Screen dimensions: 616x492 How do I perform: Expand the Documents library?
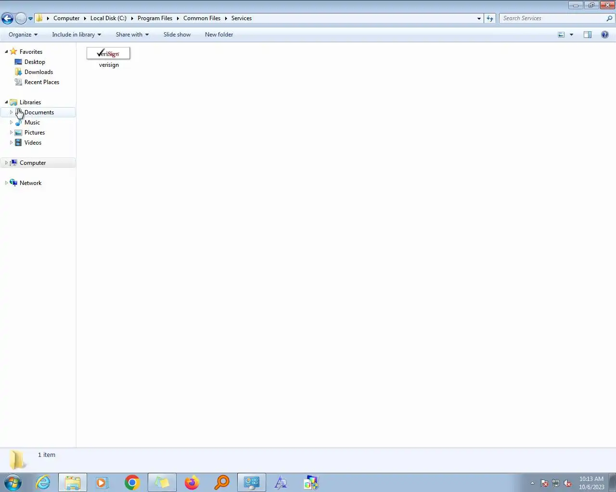(x=11, y=112)
